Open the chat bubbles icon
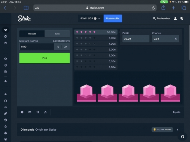190x142 pixels. tap(182, 19)
